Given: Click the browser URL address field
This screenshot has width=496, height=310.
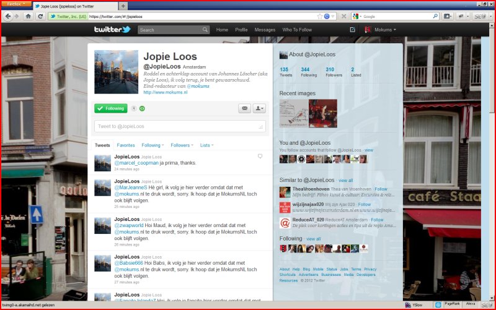Looking at the screenshot, I should [202, 17].
